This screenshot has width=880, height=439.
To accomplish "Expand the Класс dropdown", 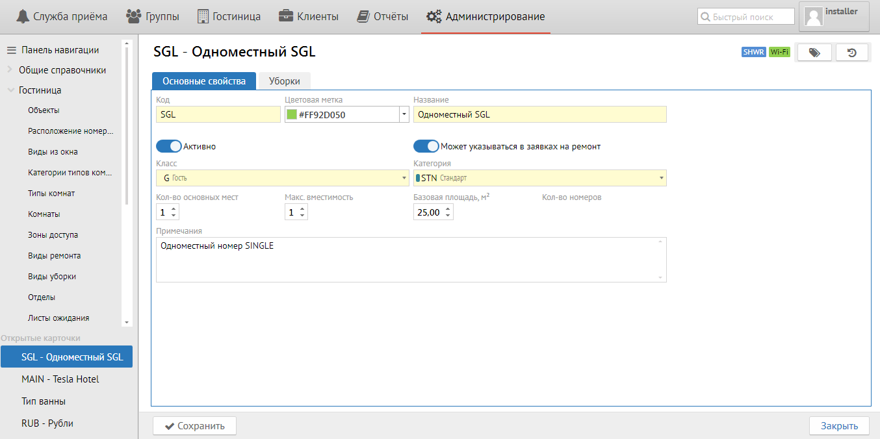I will pyautogui.click(x=405, y=178).
